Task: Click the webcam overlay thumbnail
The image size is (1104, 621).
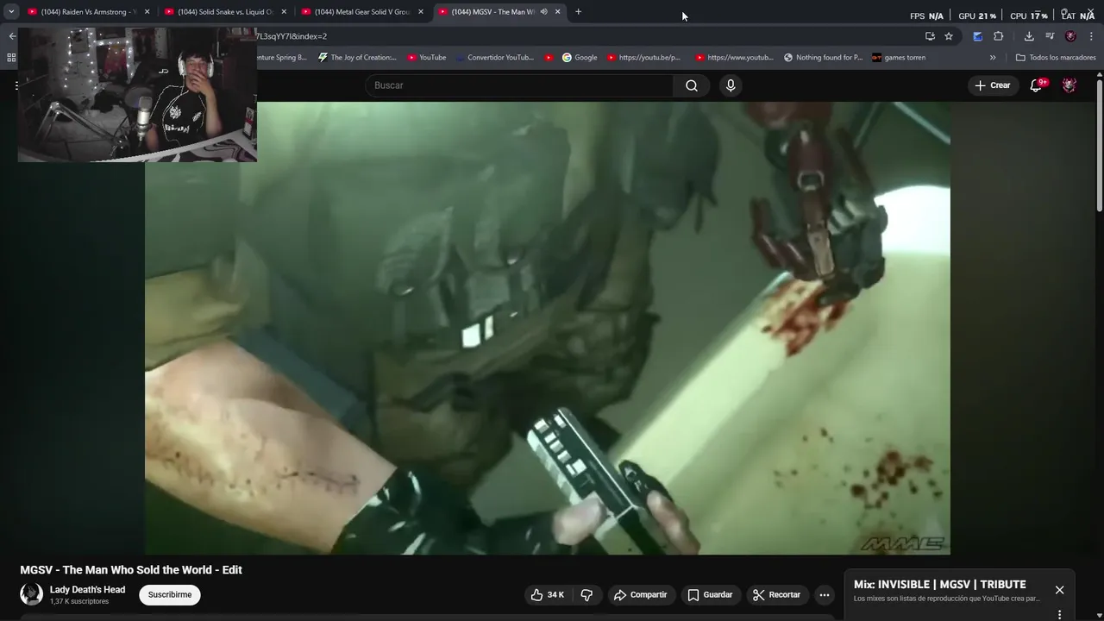Action: coord(137,94)
